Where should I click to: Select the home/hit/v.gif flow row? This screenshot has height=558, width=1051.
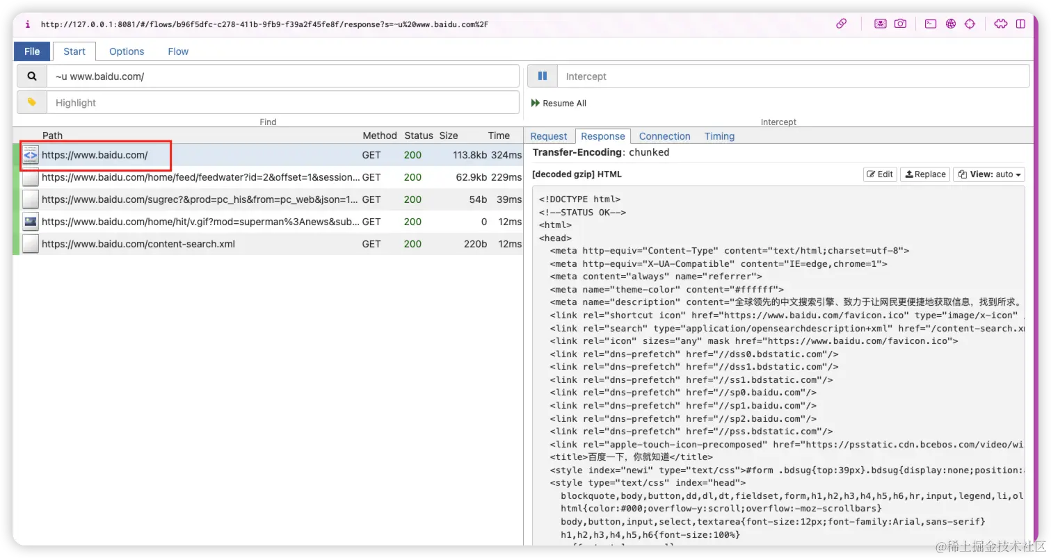click(x=268, y=222)
